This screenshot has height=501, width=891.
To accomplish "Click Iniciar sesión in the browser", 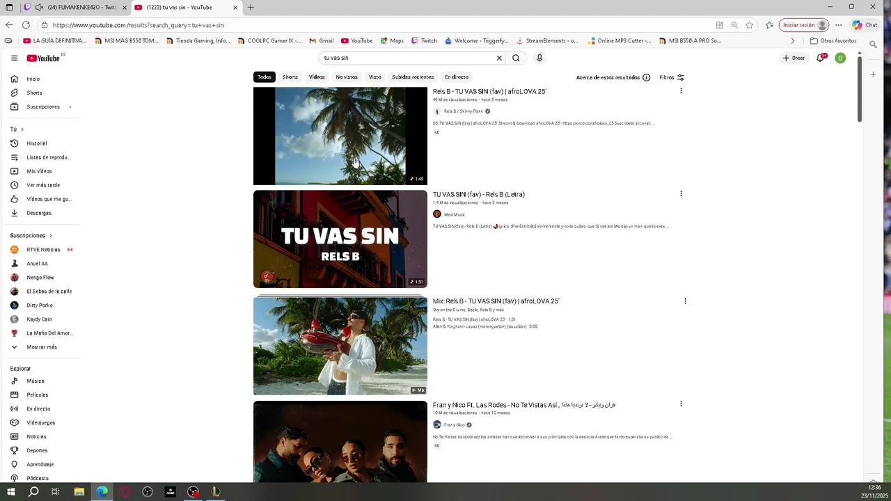I will (804, 25).
